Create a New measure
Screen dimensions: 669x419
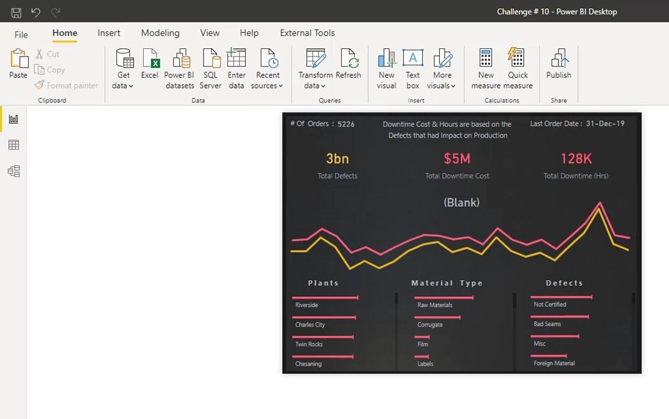[486, 68]
